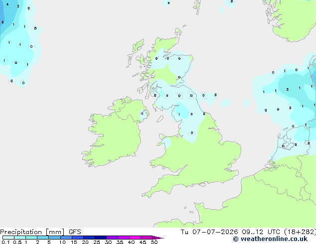Image resolution: width=316 pixels, height=244 pixels.
Task: Click the weatheronline.co.uk copyright link
Action: tap(270, 239)
